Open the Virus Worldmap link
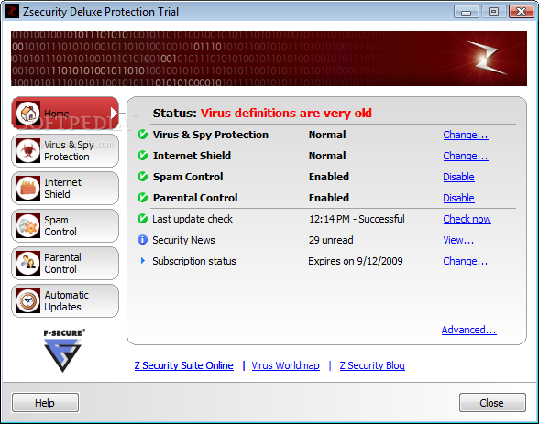 (x=285, y=365)
